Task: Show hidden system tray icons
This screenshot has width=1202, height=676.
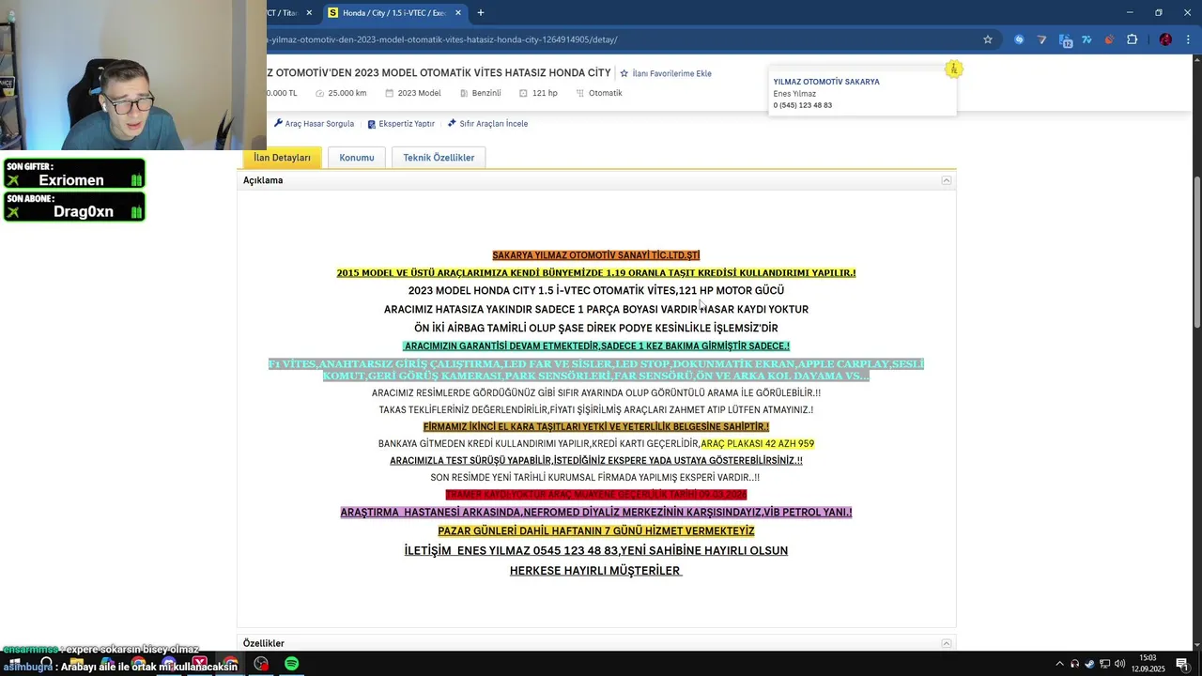Action: [1059, 664]
